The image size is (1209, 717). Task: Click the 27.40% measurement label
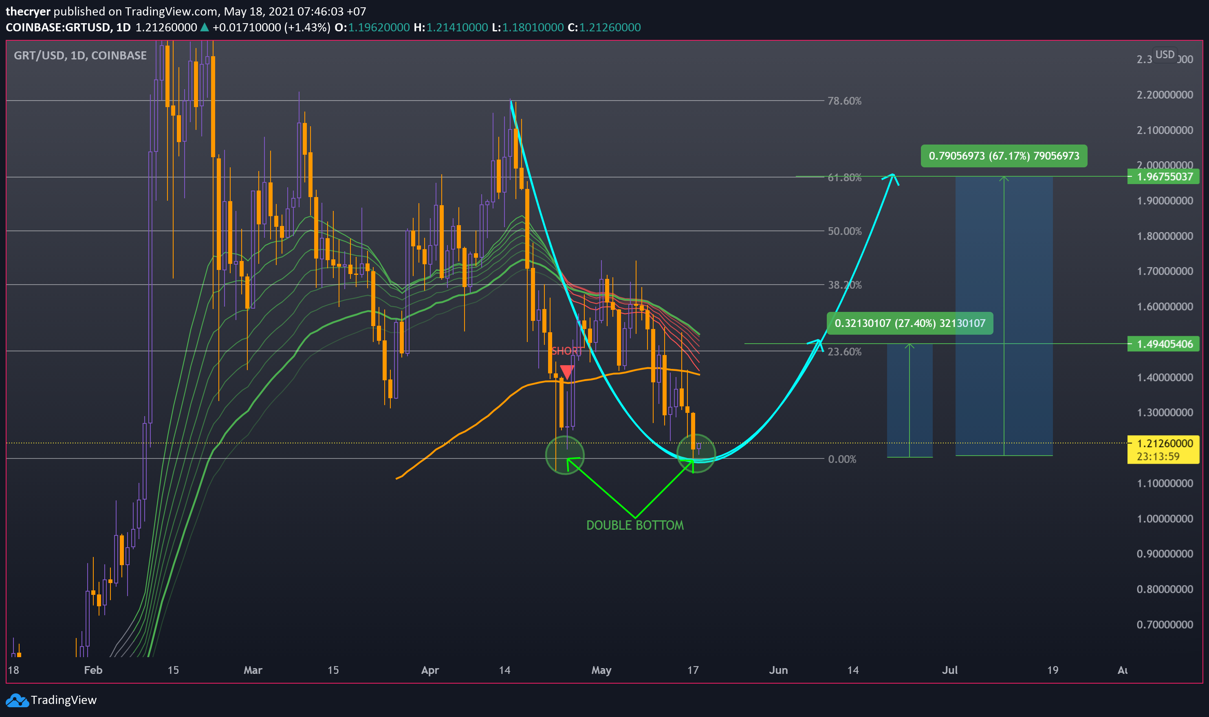(x=910, y=323)
